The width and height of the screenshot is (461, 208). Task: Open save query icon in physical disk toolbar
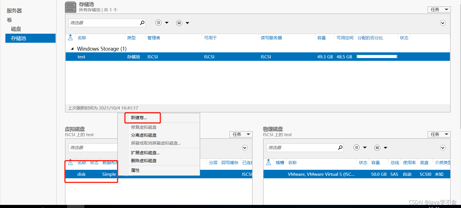click(x=377, y=148)
